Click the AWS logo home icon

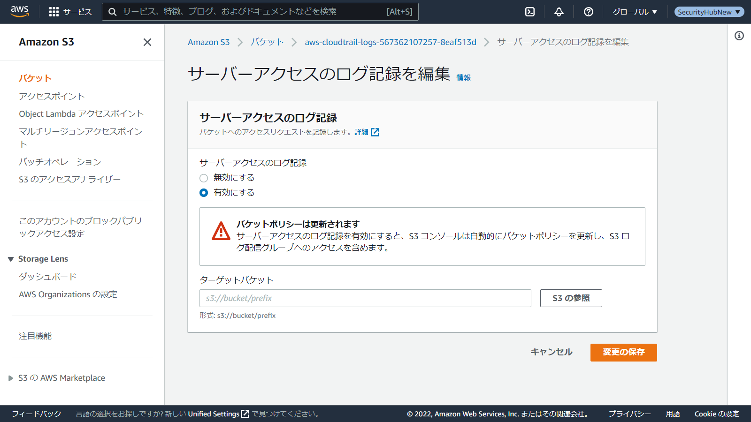(x=20, y=11)
